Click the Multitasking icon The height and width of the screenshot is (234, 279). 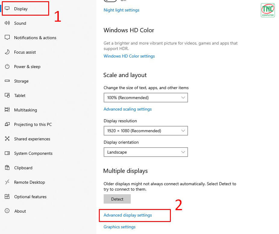[7, 110]
